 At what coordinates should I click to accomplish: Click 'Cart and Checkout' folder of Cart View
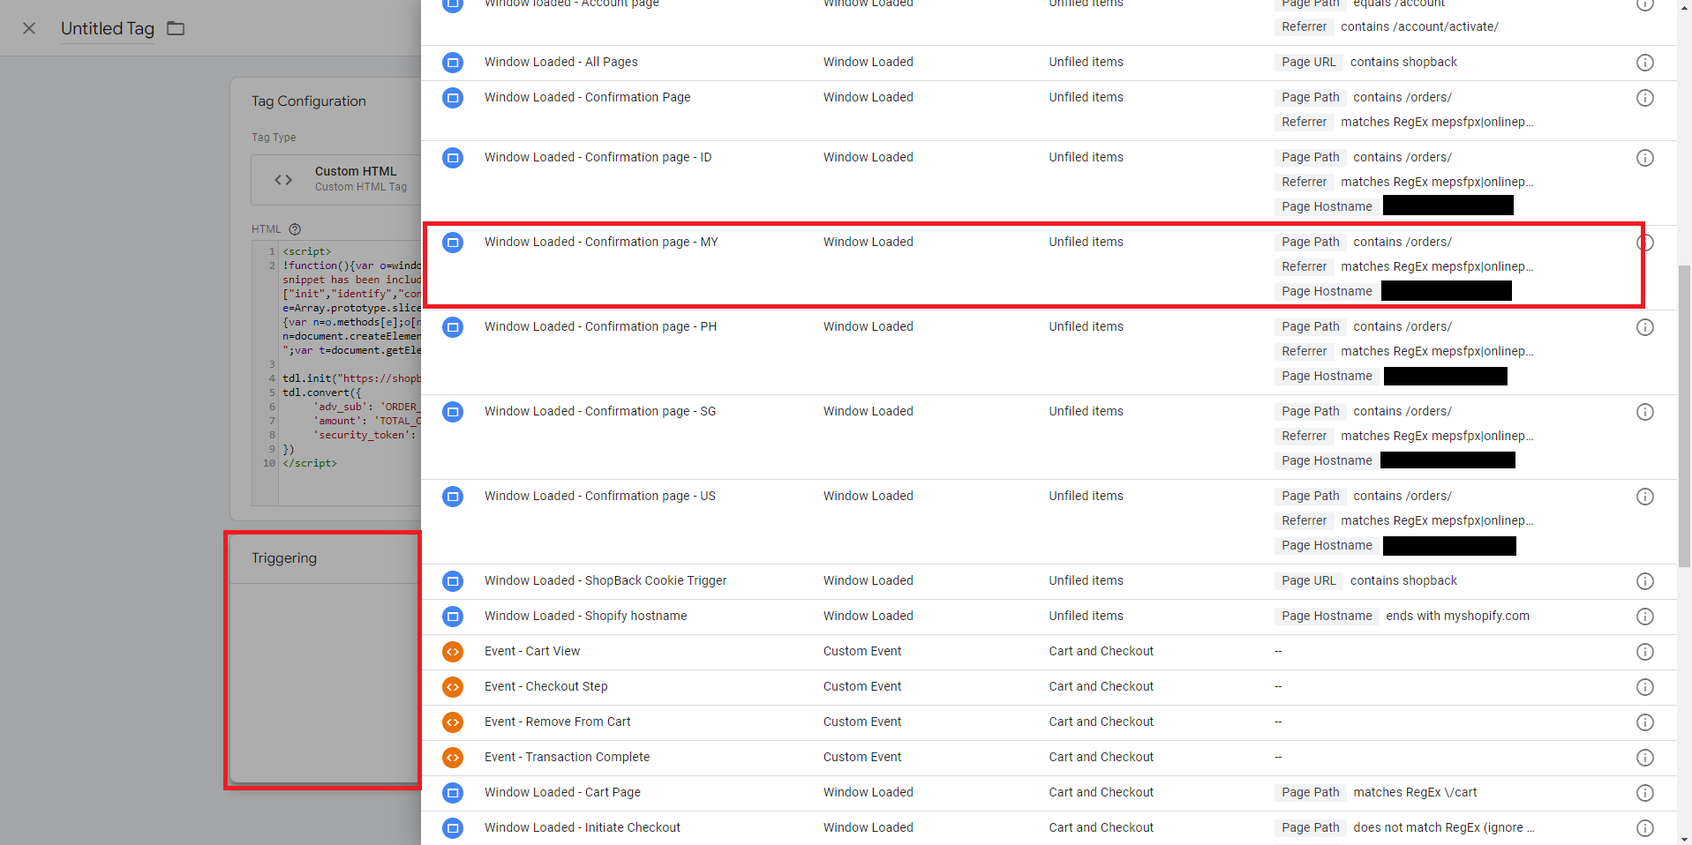[1101, 652]
